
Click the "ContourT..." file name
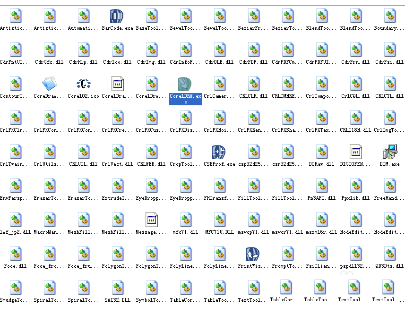pos(15,96)
